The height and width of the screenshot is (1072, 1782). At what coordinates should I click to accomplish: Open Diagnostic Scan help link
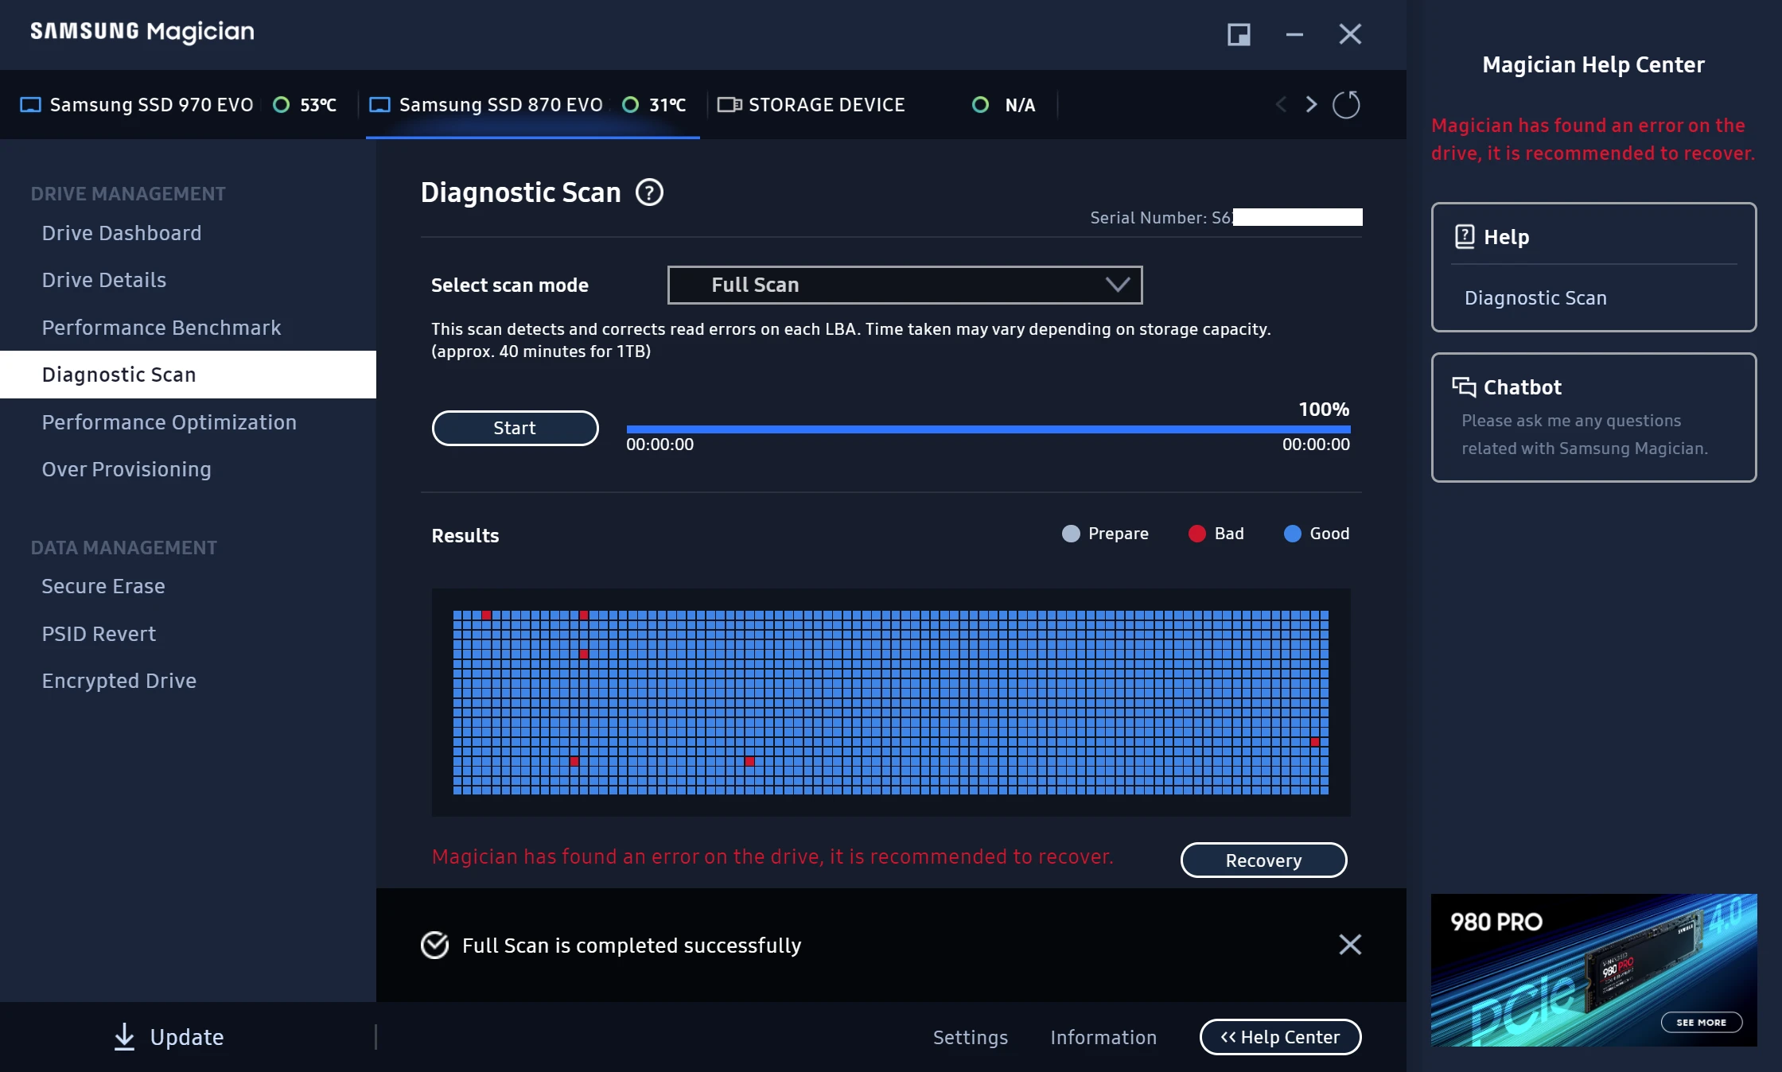(x=1535, y=298)
